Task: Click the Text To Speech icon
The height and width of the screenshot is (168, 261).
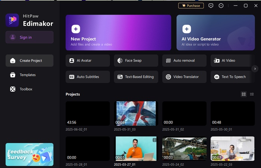Action: point(217,77)
